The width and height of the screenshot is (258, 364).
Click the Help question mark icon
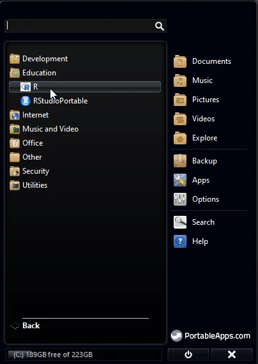tap(180, 241)
